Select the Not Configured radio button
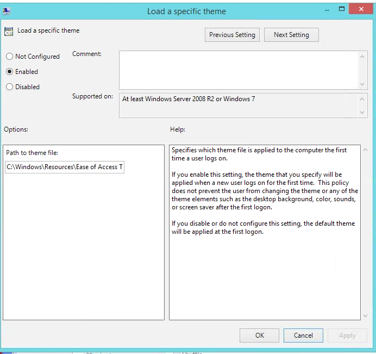Image resolution: width=376 pixels, height=354 pixels. pyautogui.click(x=10, y=57)
